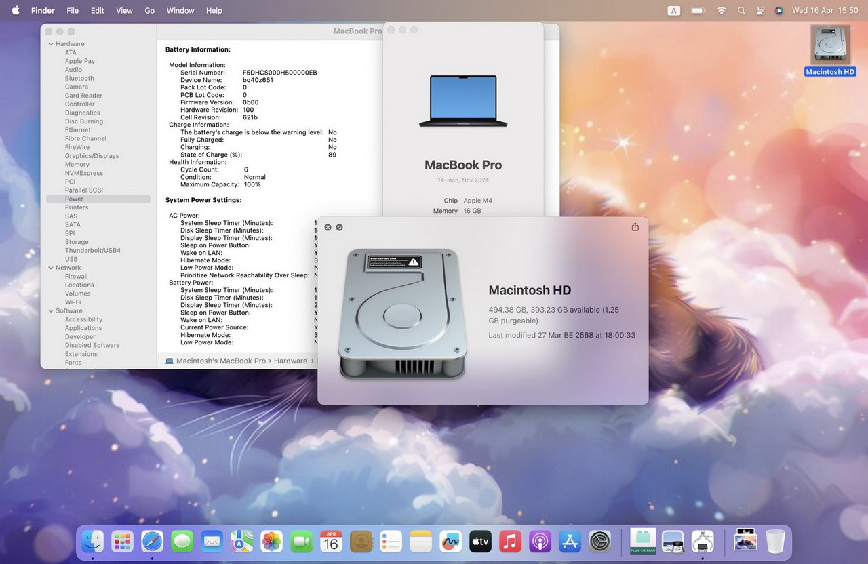This screenshot has width=868, height=564.
Task: Open System Information chip icon in dock
Action: point(703,542)
